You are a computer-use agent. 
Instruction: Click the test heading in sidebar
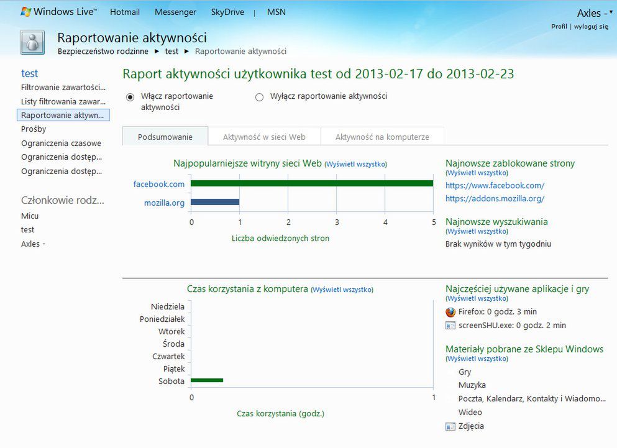pos(29,73)
